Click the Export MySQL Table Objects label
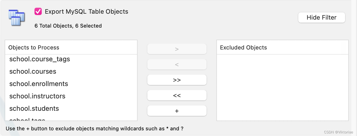The height and width of the screenshot is (136, 357). tap(87, 11)
